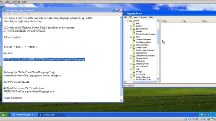The image size is (216, 121).
Task: Select the GraphicsDrivers key label
Action: click(142, 64)
